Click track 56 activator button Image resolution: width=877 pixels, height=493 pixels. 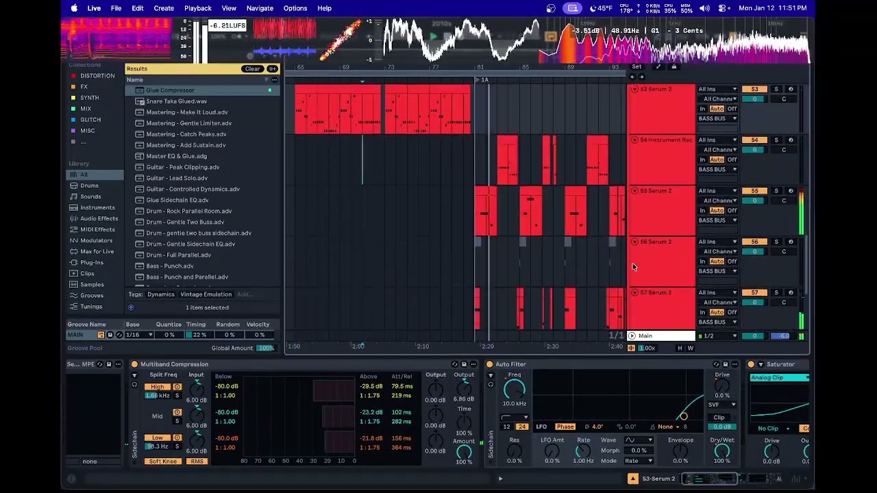(x=754, y=242)
